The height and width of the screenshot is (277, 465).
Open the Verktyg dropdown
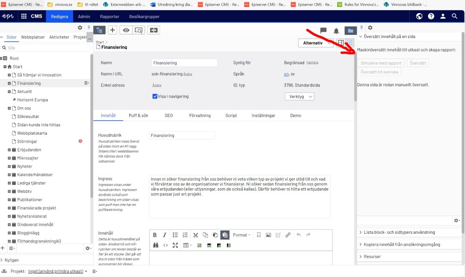click(x=299, y=96)
